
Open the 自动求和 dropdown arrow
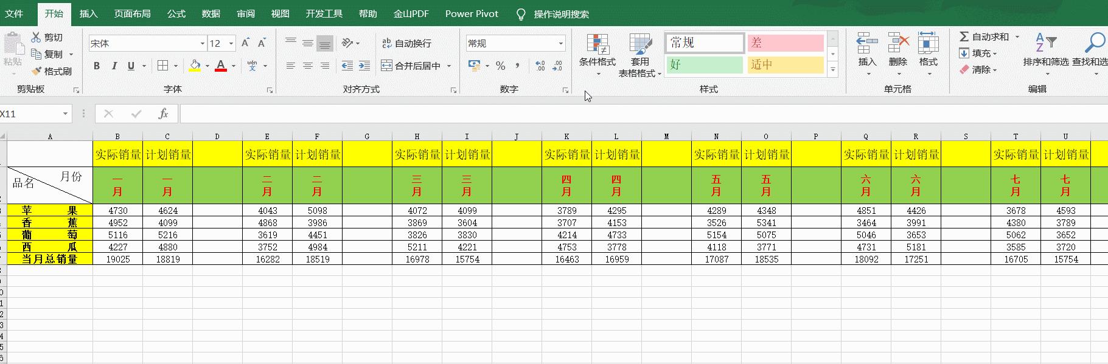point(1017,37)
